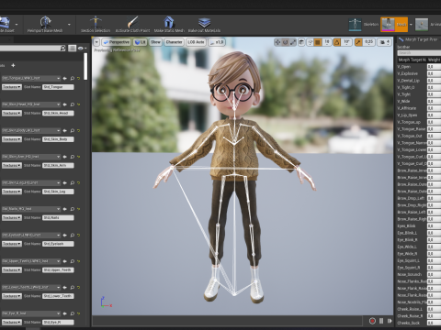This screenshot has width=441, height=330.
Task: Open the x1.0 playback speed menu
Action: tap(217, 42)
